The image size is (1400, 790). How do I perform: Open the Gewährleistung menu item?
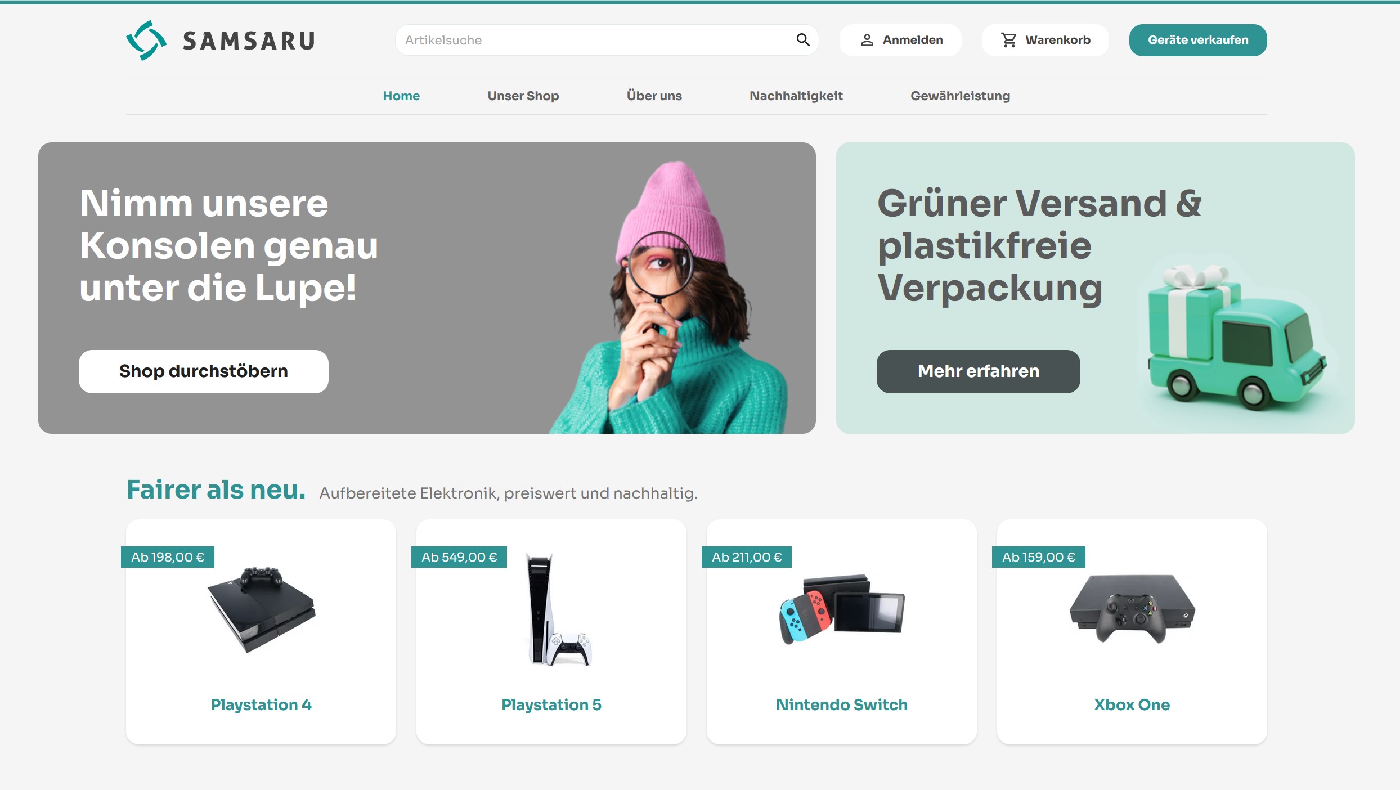pyautogui.click(x=961, y=96)
